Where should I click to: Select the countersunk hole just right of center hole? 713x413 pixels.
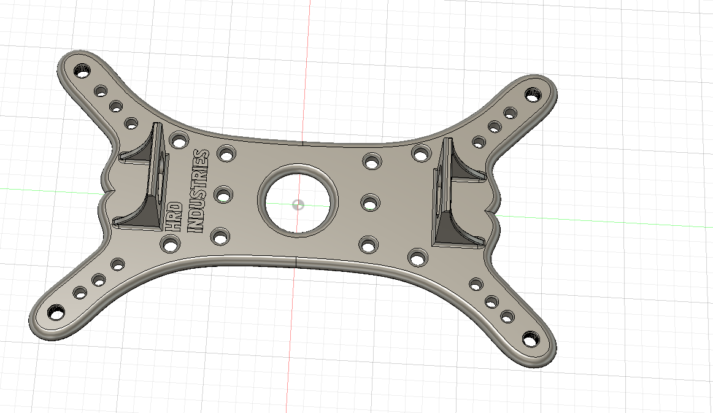click(371, 203)
